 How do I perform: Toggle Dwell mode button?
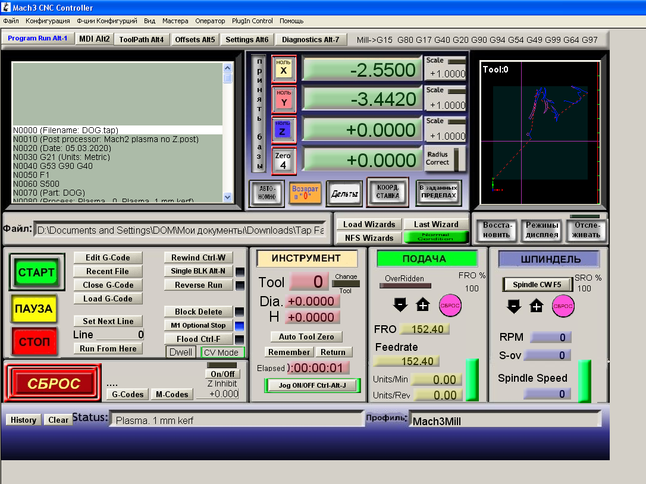point(180,352)
